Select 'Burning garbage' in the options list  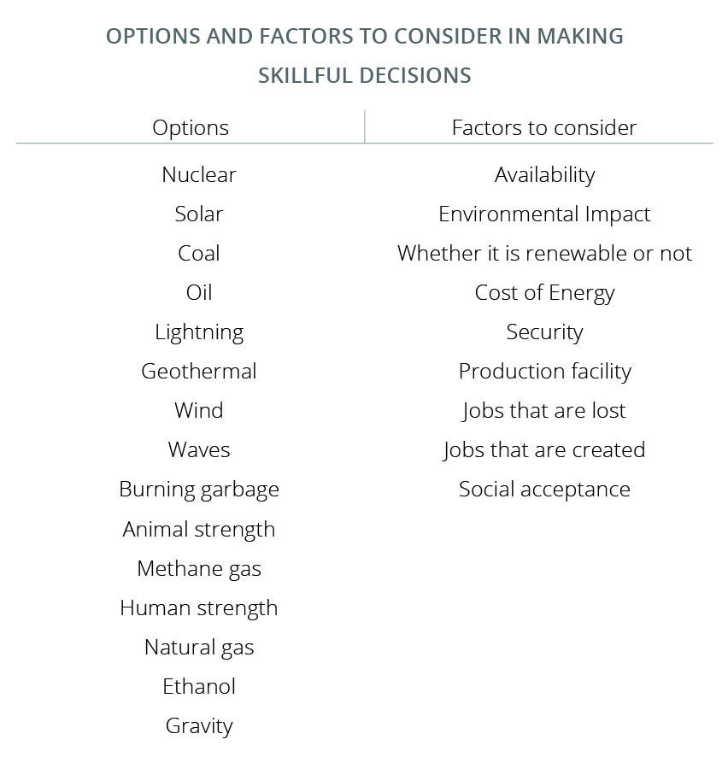coord(199,490)
